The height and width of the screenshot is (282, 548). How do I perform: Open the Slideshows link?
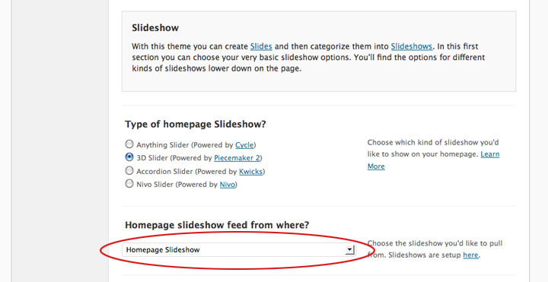click(411, 46)
